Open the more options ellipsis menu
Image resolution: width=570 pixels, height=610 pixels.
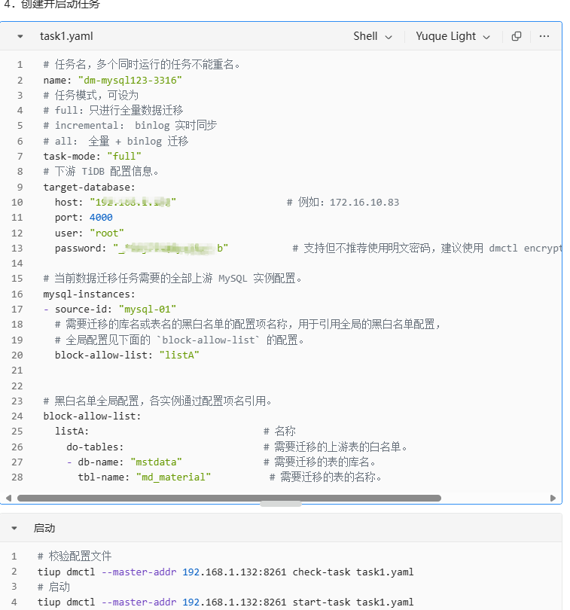coord(544,36)
